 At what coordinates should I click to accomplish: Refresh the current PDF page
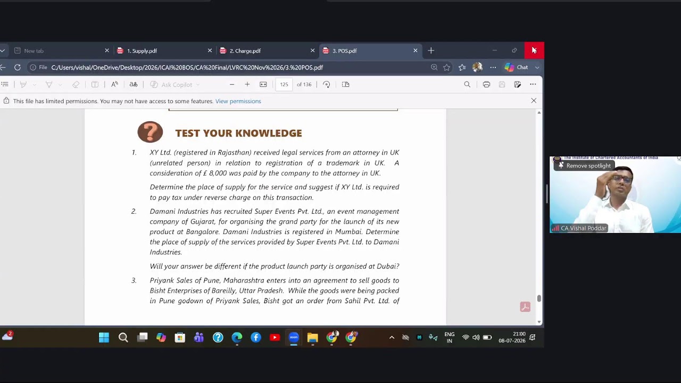click(18, 68)
